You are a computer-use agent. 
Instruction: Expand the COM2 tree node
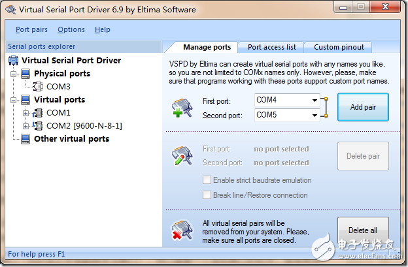(x=25, y=126)
